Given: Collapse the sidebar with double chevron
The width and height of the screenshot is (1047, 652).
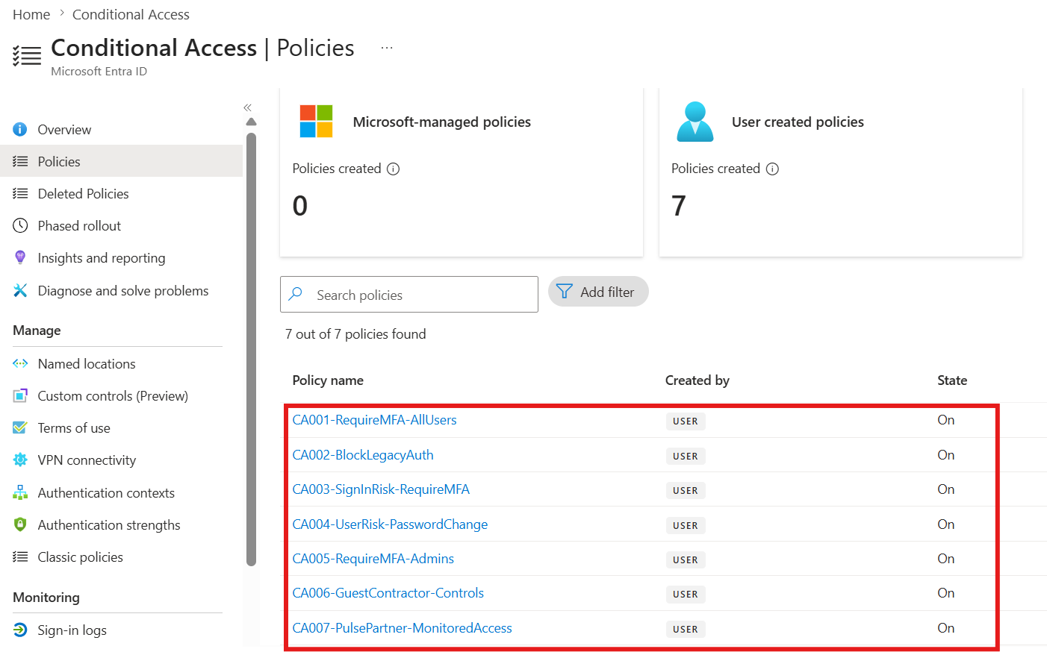Looking at the screenshot, I should [248, 107].
